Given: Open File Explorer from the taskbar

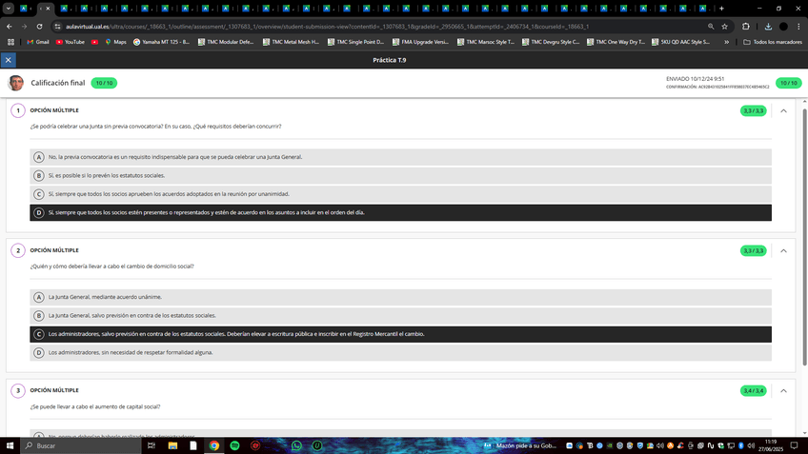Looking at the screenshot, I should pyautogui.click(x=172, y=445).
